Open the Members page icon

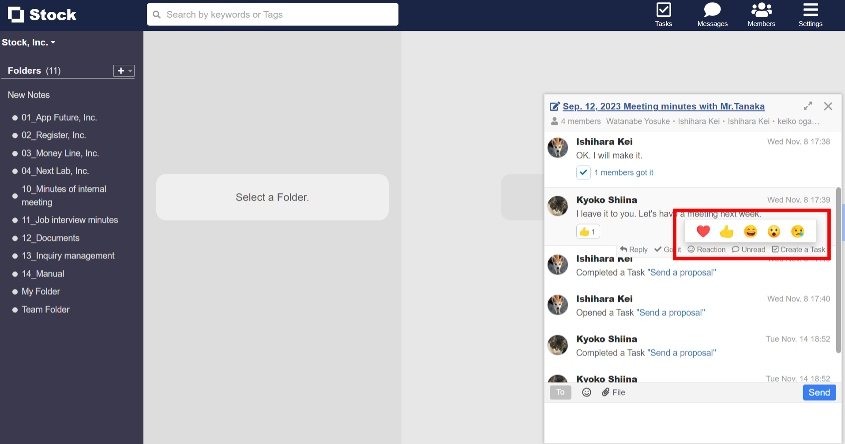pos(761,15)
